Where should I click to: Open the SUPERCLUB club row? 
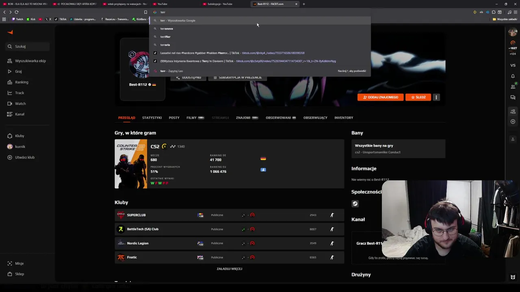(x=229, y=215)
